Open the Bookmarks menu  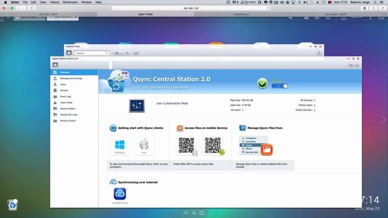pos(70,2)
